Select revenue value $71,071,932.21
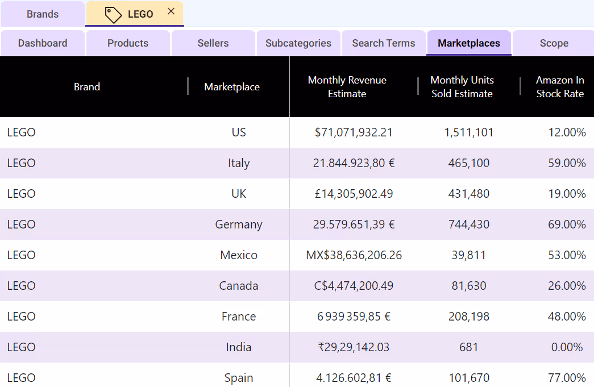 [354, 132]
